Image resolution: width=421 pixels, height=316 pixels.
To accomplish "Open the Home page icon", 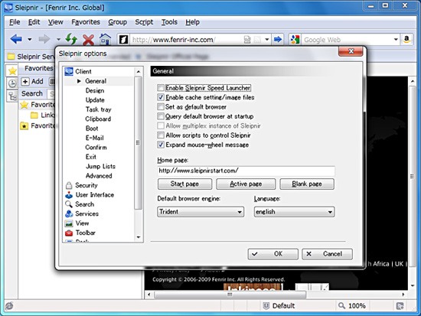I will pyautogui.click(x=105, y=39).
